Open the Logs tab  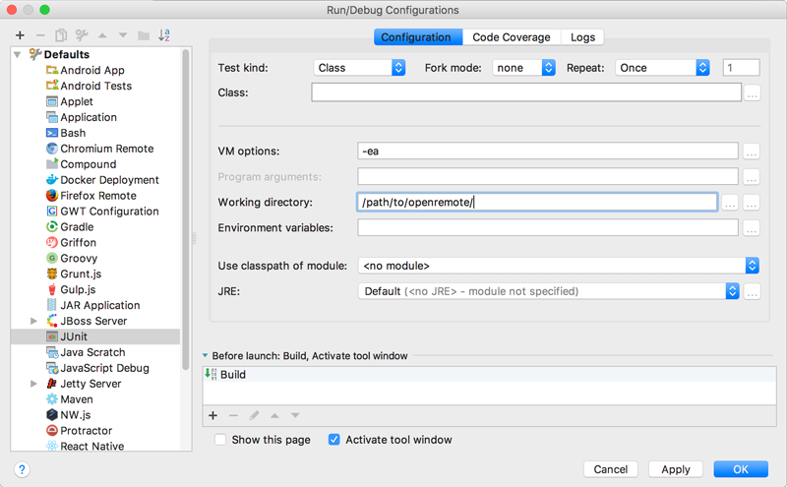pos(582,37)
